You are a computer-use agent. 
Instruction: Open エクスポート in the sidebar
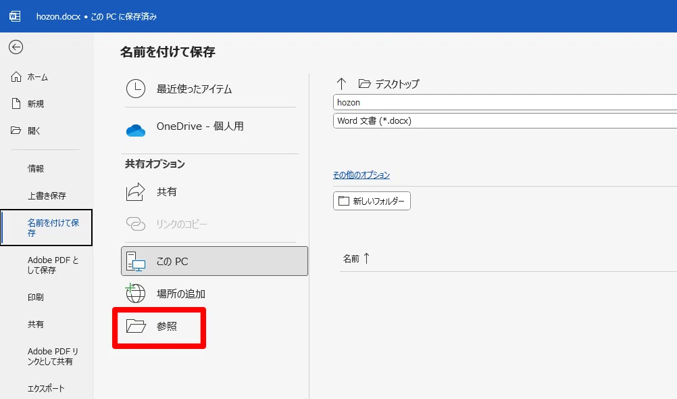[x=46, y=389]
